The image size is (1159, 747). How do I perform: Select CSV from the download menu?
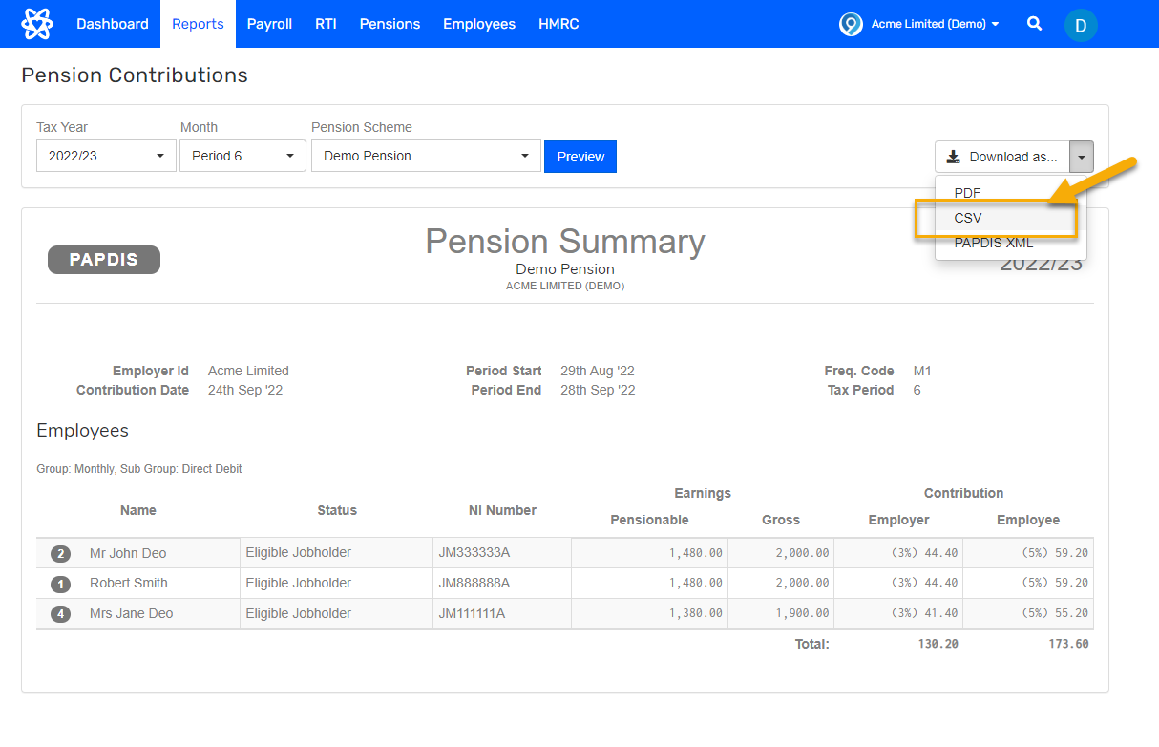coord(967,218)
